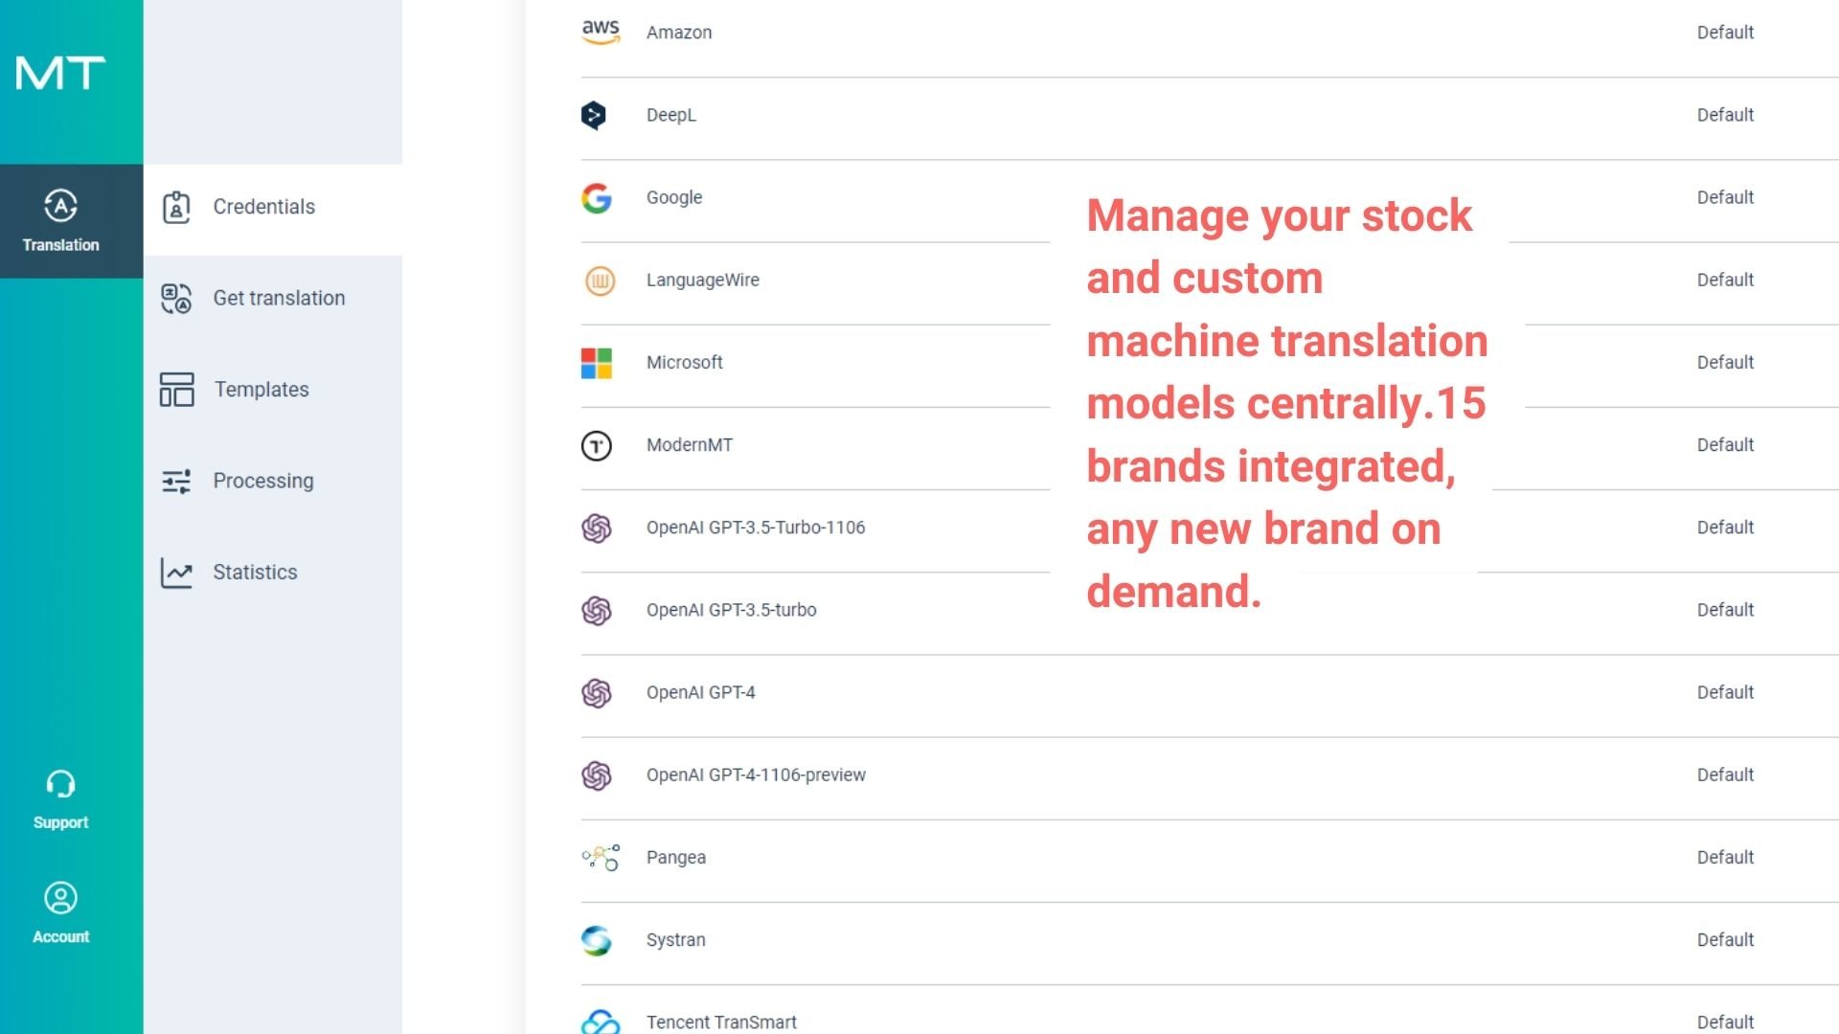Click the Processing sliders icon
1839x1034 pixels.
pos(176,481)
